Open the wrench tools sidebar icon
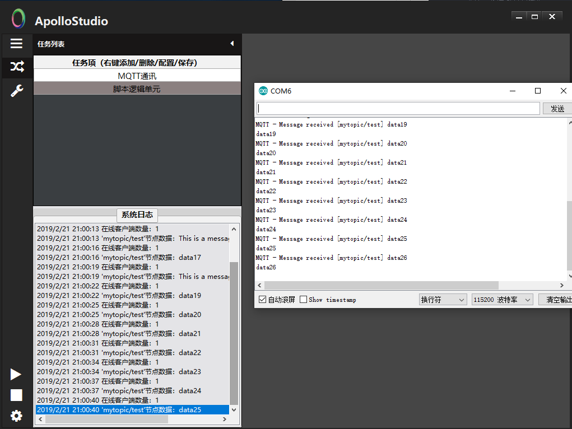Image resolution: width=572 pixels, height=429 pixels. click(x=17, y=91)
